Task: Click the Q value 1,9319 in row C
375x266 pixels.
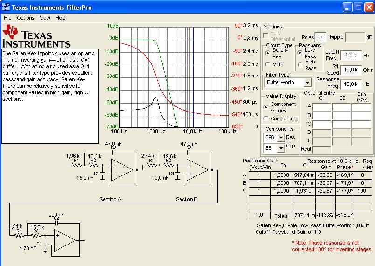Action: coord(305,191)
